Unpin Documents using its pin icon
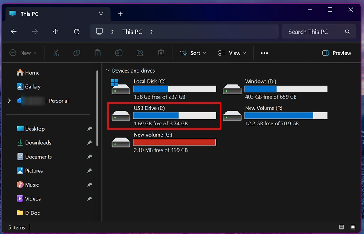 pyautogui.click(x=89, y=157)
